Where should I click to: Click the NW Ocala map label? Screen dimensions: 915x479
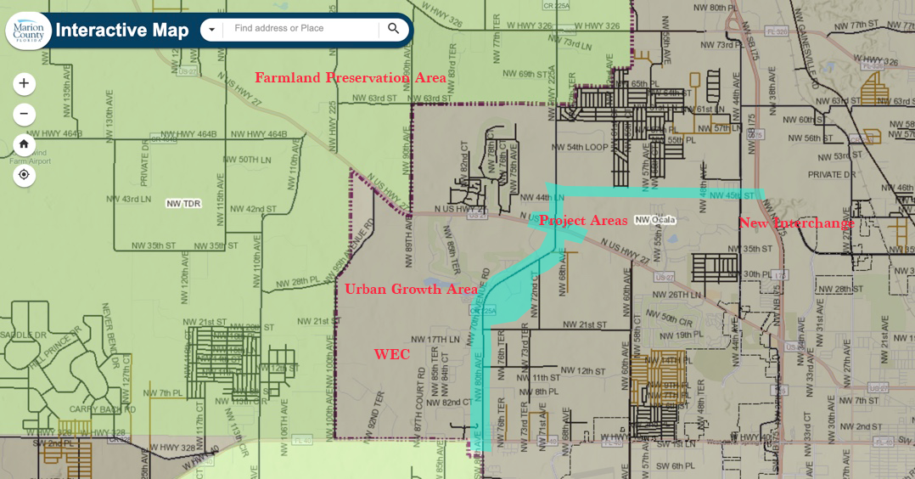654,220
